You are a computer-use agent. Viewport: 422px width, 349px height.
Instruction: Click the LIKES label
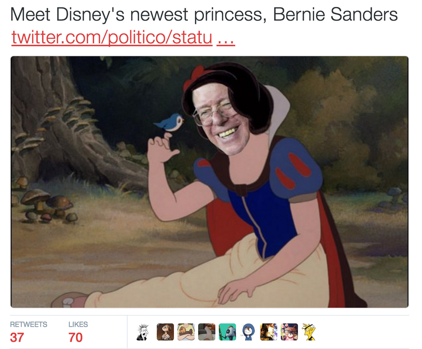pyautogui.click(x=78, y=324)
